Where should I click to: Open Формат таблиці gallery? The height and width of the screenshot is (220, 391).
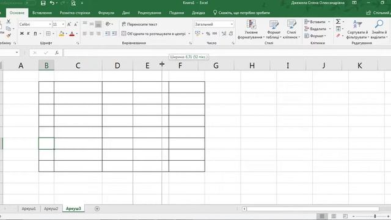pyautogui.click(x=274, y=29)
